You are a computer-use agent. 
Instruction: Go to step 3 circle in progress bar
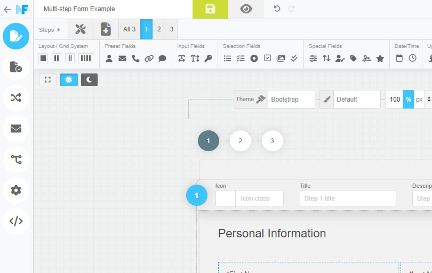click(272, 141)
